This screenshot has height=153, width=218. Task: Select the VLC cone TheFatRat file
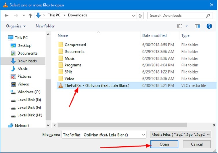(61, 85)
